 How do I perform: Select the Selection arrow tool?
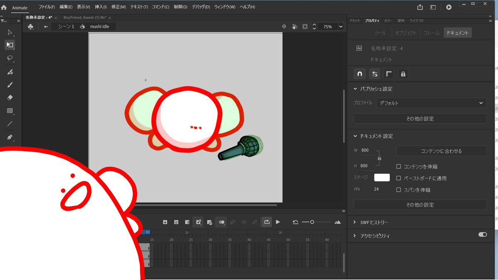coord(10,32)
